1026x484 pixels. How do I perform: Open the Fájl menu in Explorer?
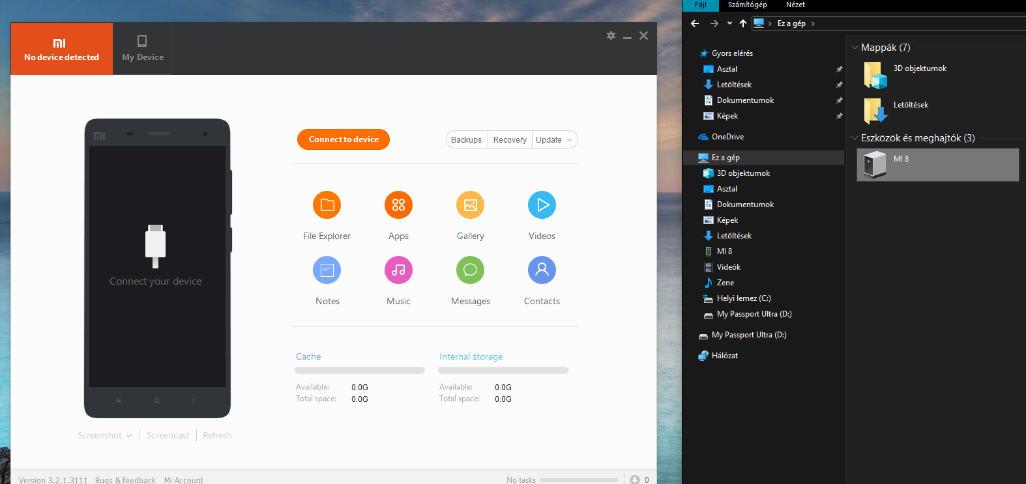(x=701, y=5)
